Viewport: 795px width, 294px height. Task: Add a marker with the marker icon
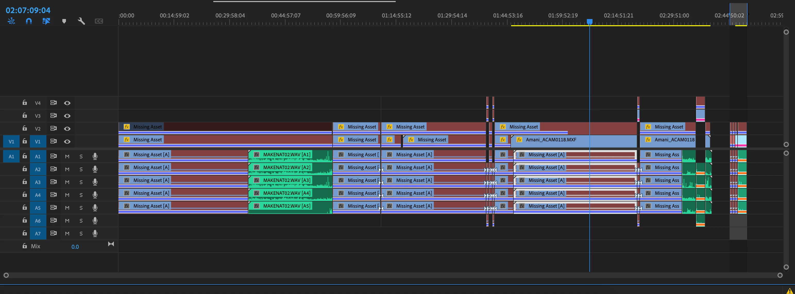[x=64, y=21]
